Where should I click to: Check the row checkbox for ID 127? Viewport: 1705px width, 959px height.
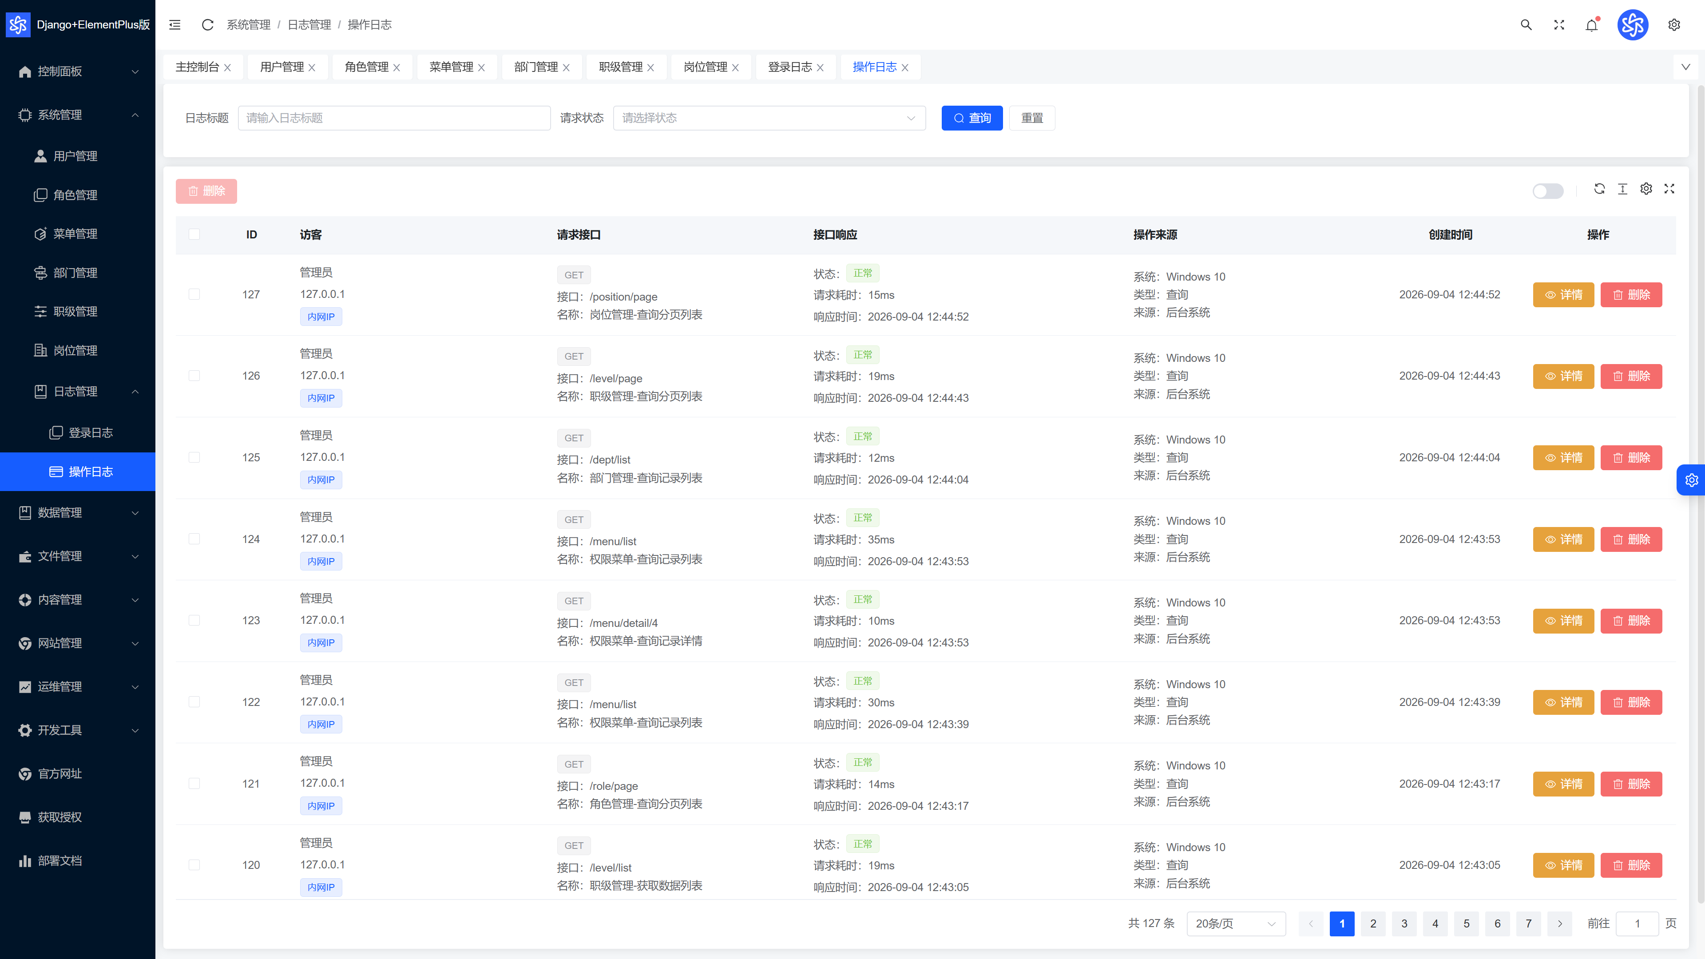click(194, 294)
